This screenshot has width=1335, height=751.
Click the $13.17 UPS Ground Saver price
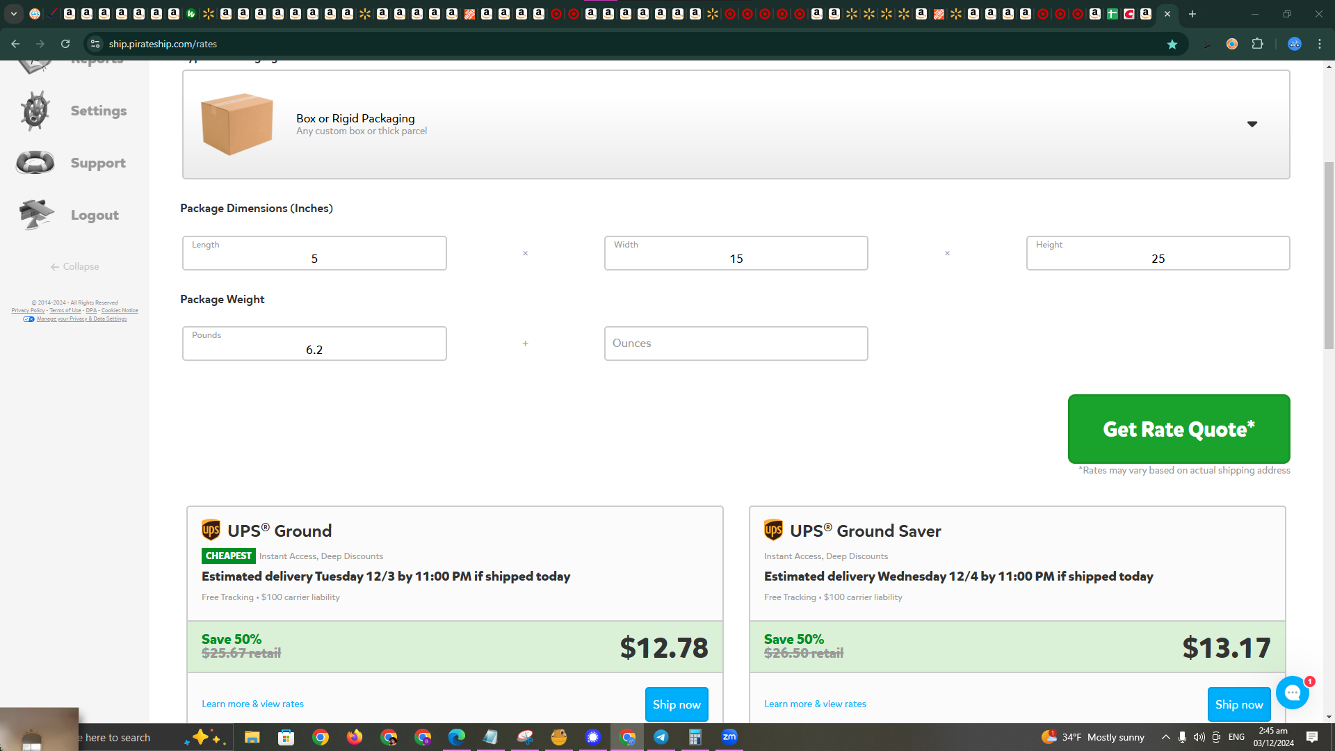pos(1227,647)
